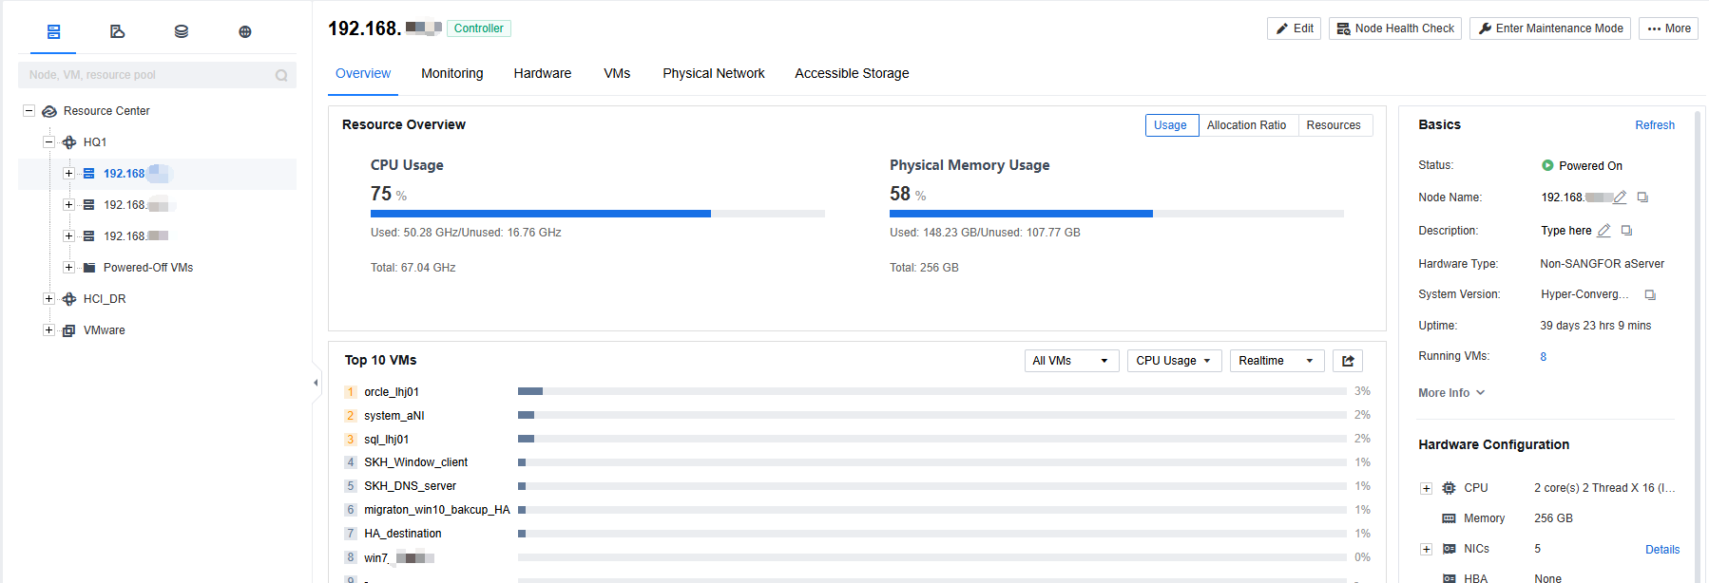Open the CPU Usage metric dropdown
The image size is (1709, 583).
[1174, 361]
